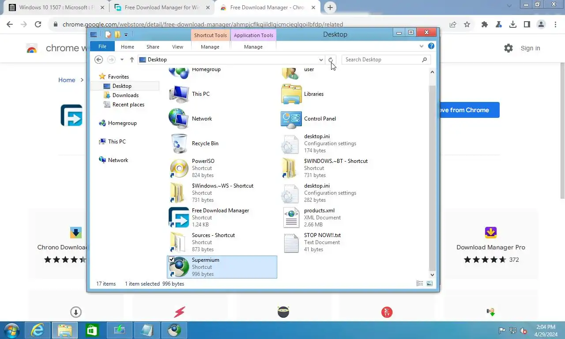
Task: Click the Home breadcrumb link
Action: (x=67, y=80)
